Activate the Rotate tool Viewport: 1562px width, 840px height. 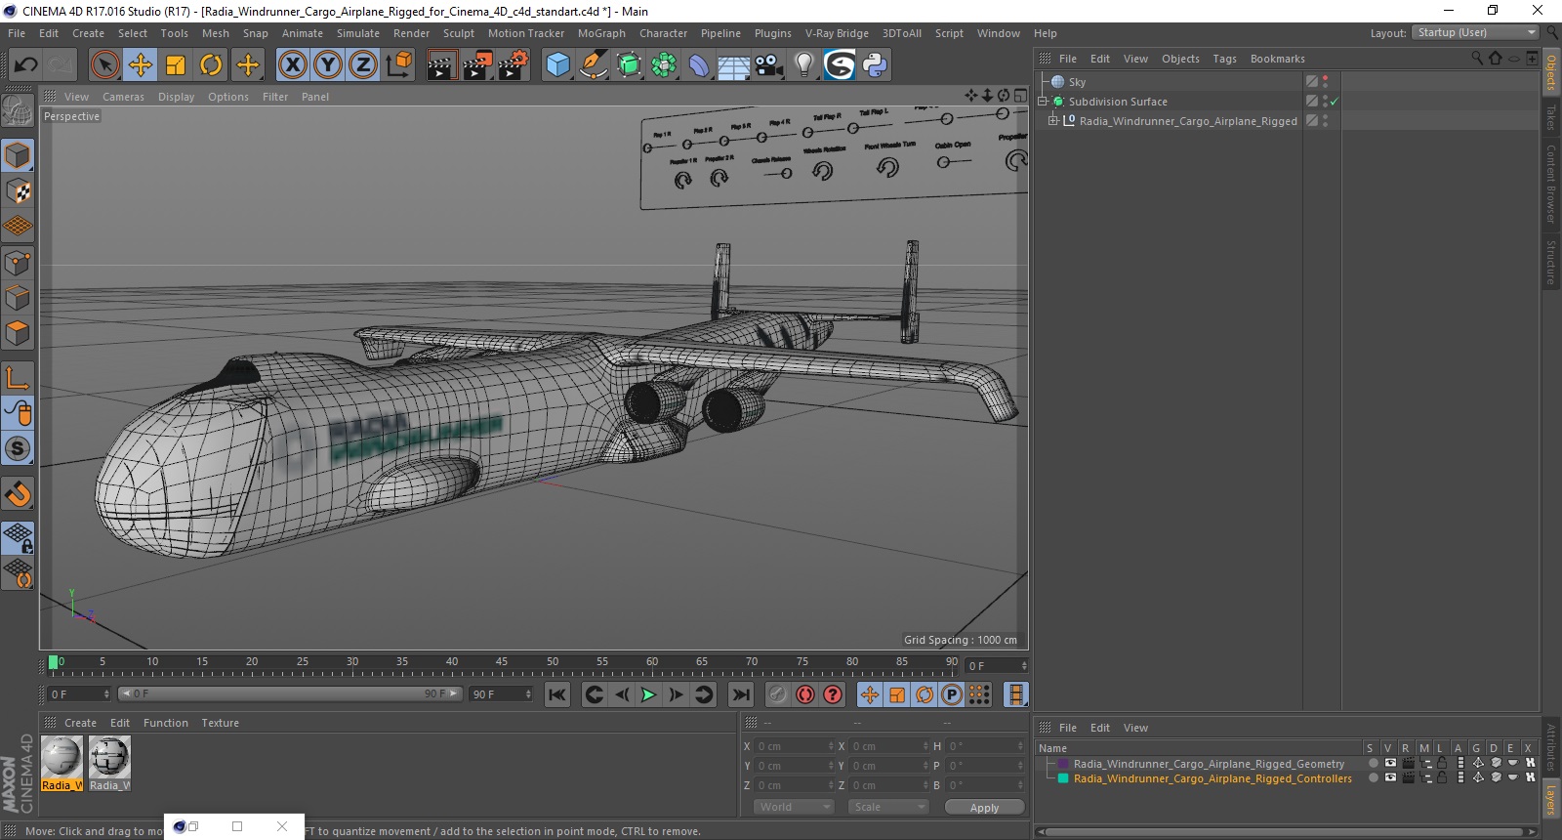(211, 65)
